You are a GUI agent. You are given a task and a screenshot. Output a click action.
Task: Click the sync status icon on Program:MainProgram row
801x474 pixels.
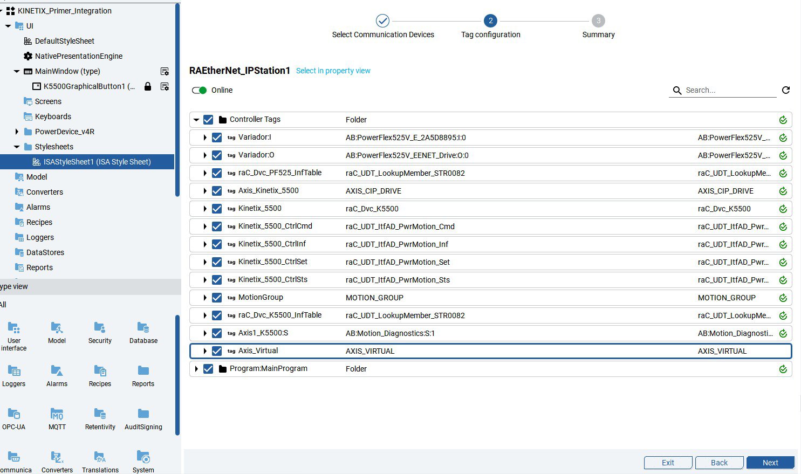tap(783, 369)
